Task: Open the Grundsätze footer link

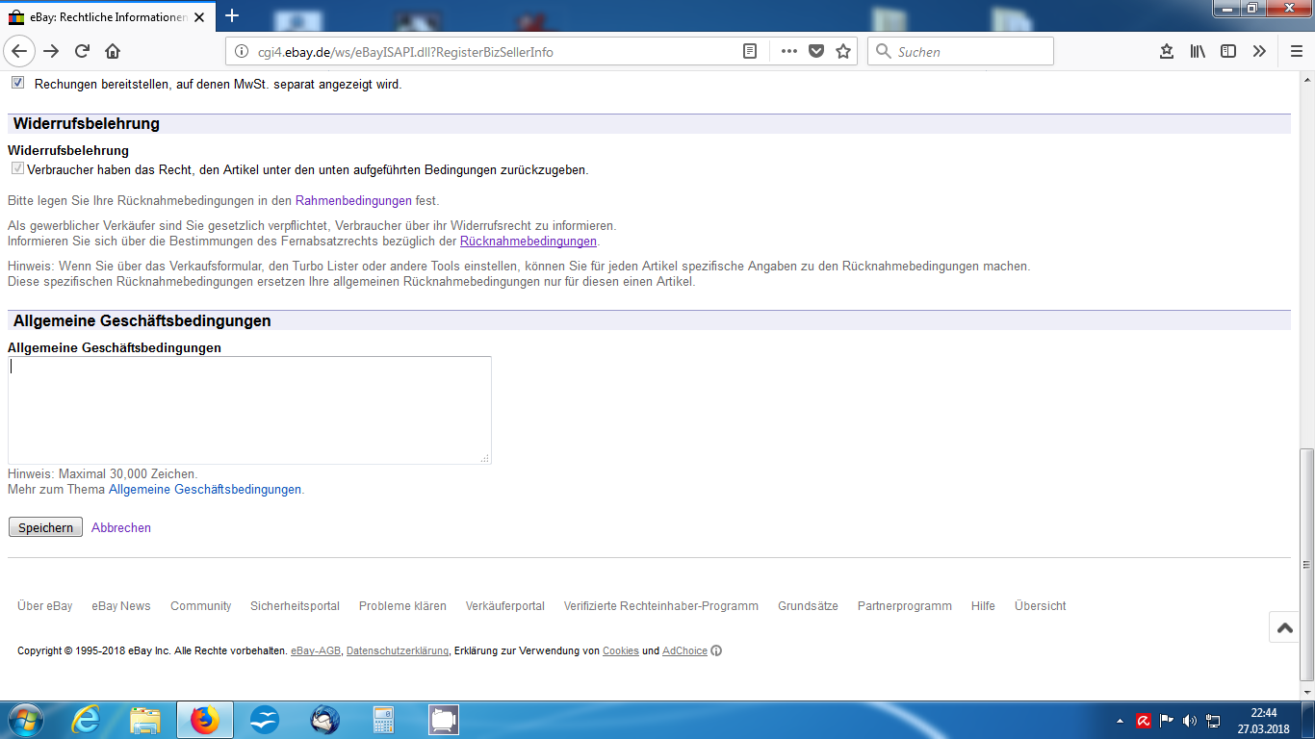Action: coord(808,606)
